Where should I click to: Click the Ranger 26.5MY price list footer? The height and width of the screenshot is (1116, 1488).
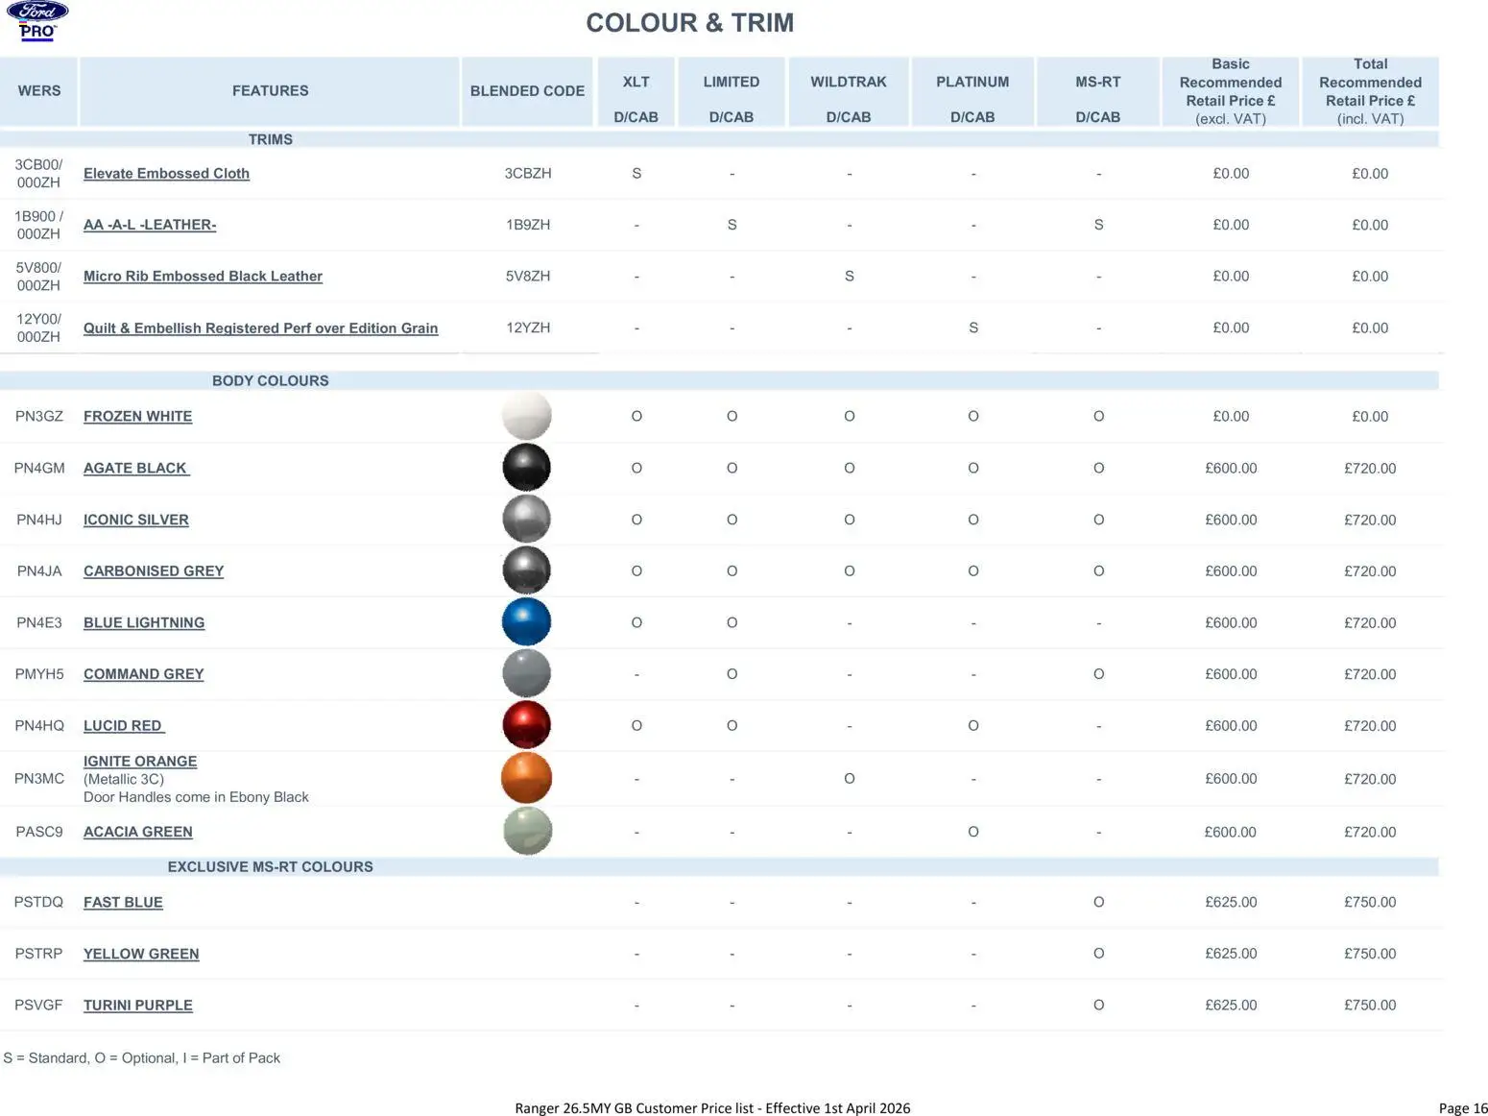pyautogui.click(x=712, y=1108)
